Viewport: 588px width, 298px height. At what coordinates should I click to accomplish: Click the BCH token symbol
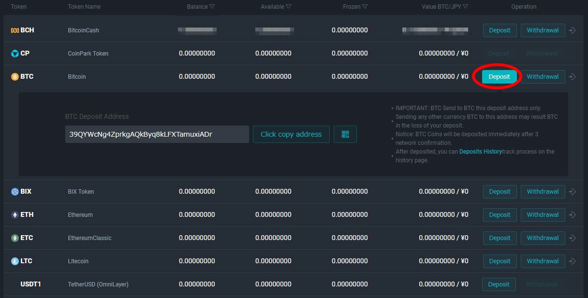click(x=27, y=30)
